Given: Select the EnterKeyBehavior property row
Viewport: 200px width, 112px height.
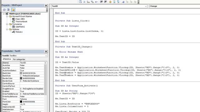Looking at the screenshot, I should [x=23, y=96].
